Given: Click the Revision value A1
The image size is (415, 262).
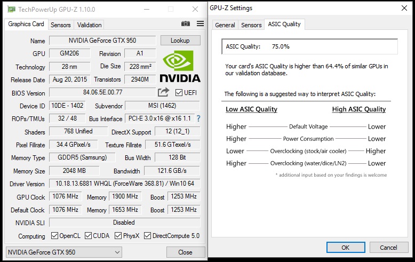Looking at the screenshot, I should coord(140,53).
